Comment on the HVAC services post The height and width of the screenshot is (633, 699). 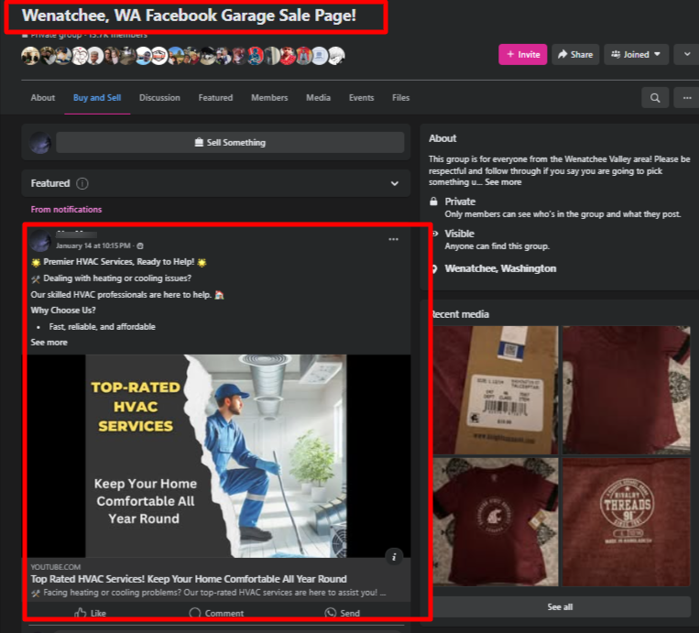[x=216, y=613]
